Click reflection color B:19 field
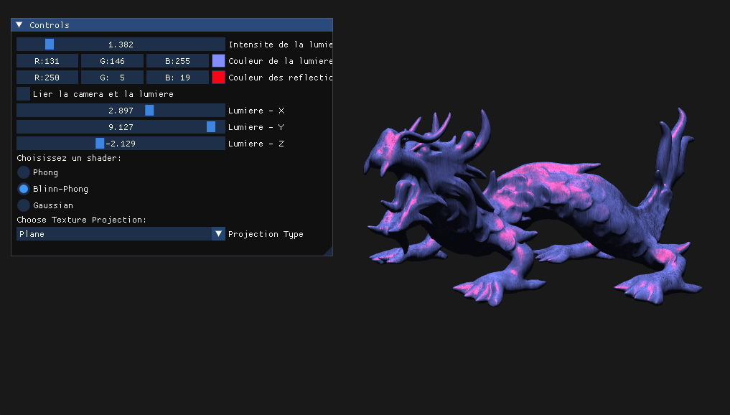 coord(177,78)
